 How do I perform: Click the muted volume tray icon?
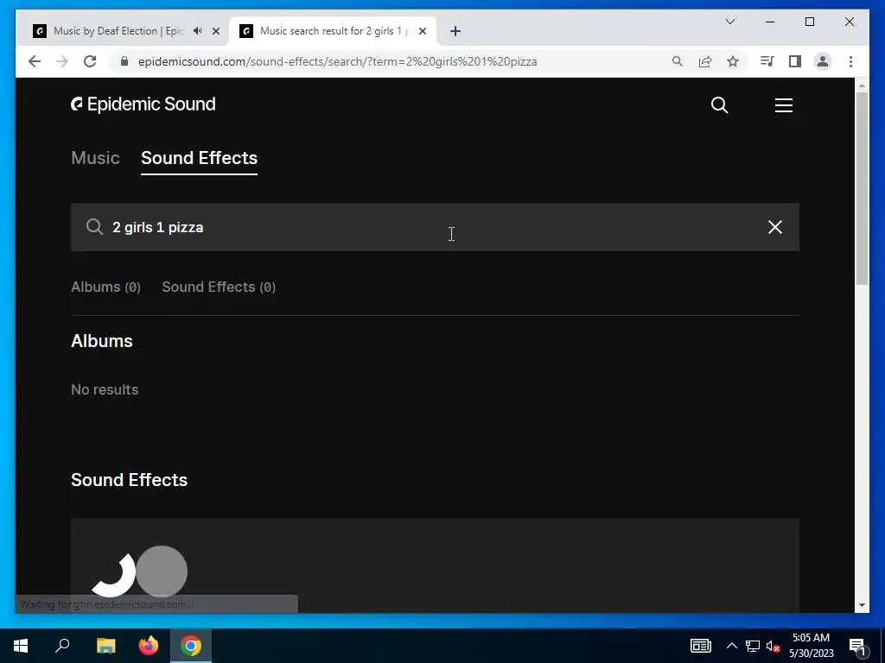tap(774, 646)
